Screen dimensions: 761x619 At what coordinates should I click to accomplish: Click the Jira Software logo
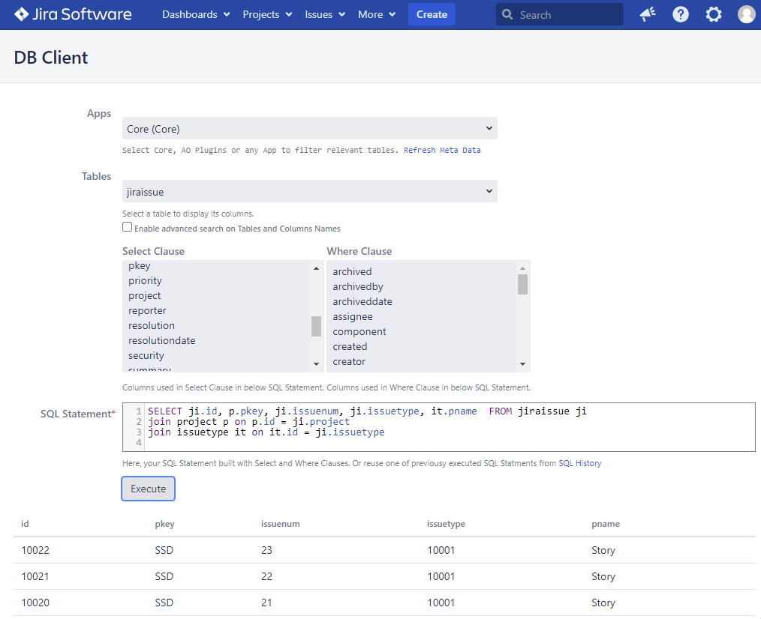point(73,14)
